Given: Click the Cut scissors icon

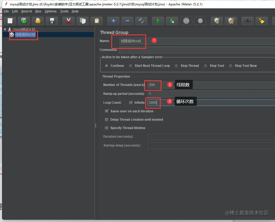Looking at the screenshot, I should [x=68, y=21].
